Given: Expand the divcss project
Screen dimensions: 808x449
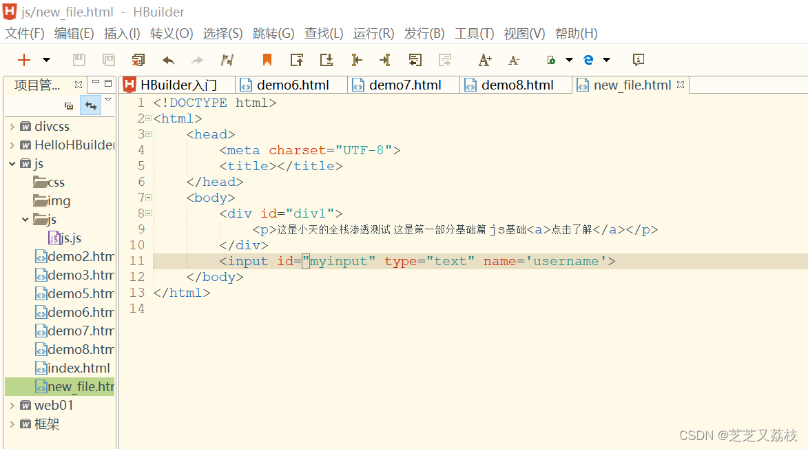Looking at the screenshot, I should tap(12, 127).
